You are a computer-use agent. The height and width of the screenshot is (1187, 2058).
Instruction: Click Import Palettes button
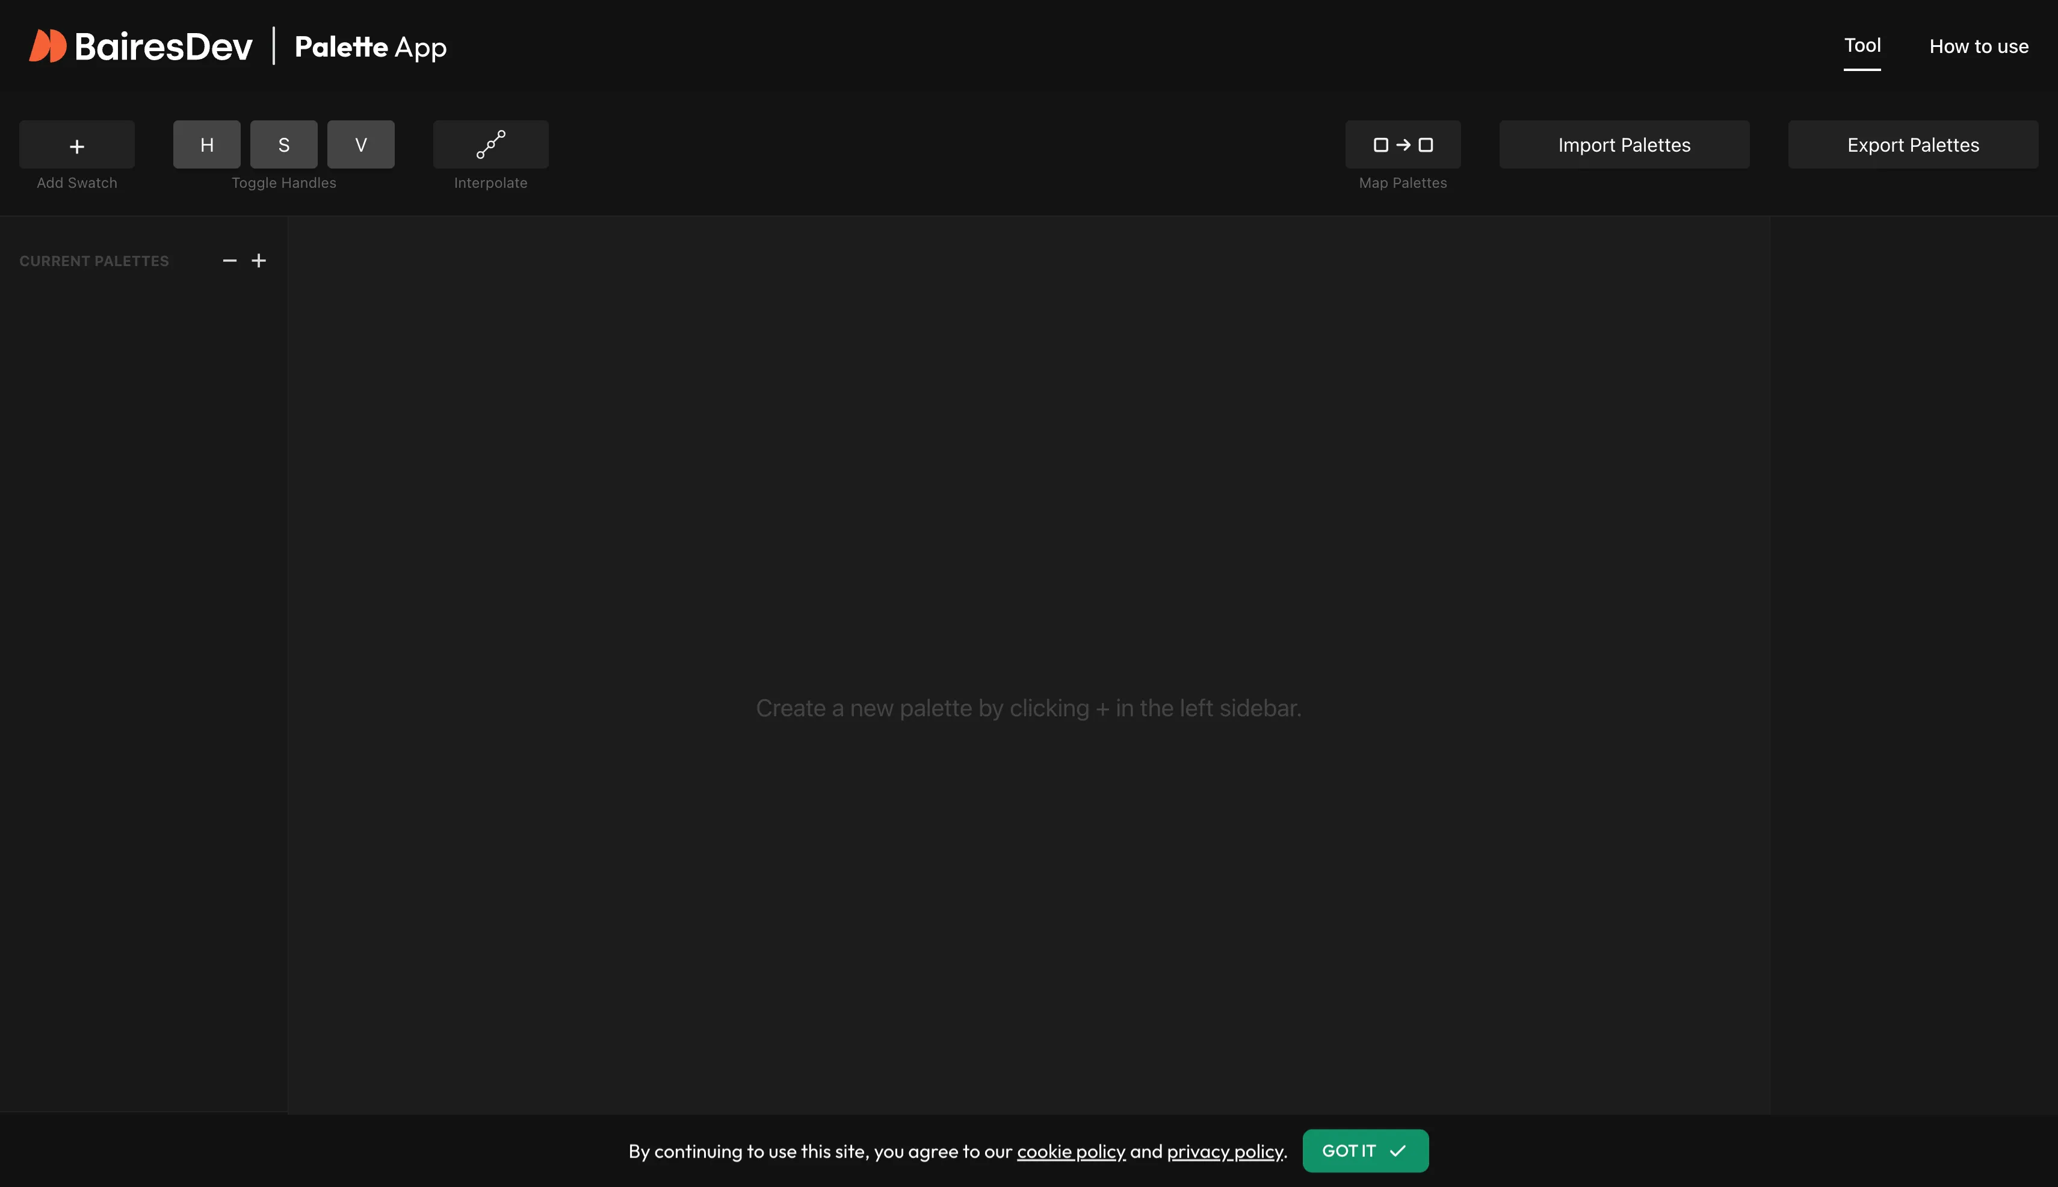tap(1624, 145)
